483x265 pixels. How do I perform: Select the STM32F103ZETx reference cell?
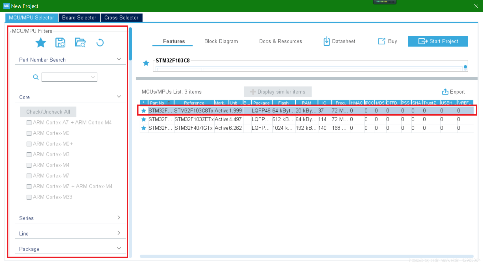[x=194, y=119]
